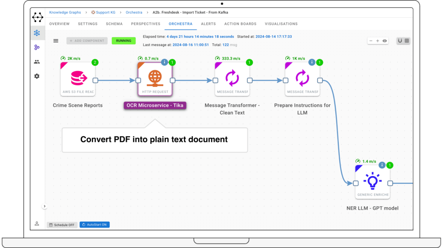Click the input port of Generic Enricher node

(x=356, y=183)
